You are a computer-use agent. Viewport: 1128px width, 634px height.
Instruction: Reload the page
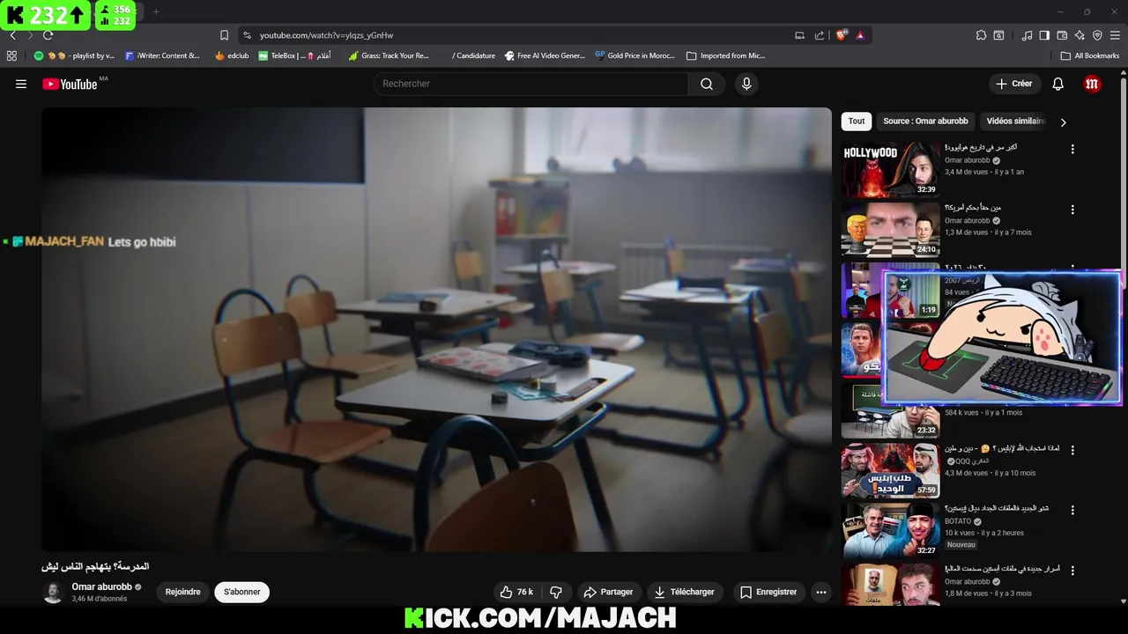[x=48, y=35]
